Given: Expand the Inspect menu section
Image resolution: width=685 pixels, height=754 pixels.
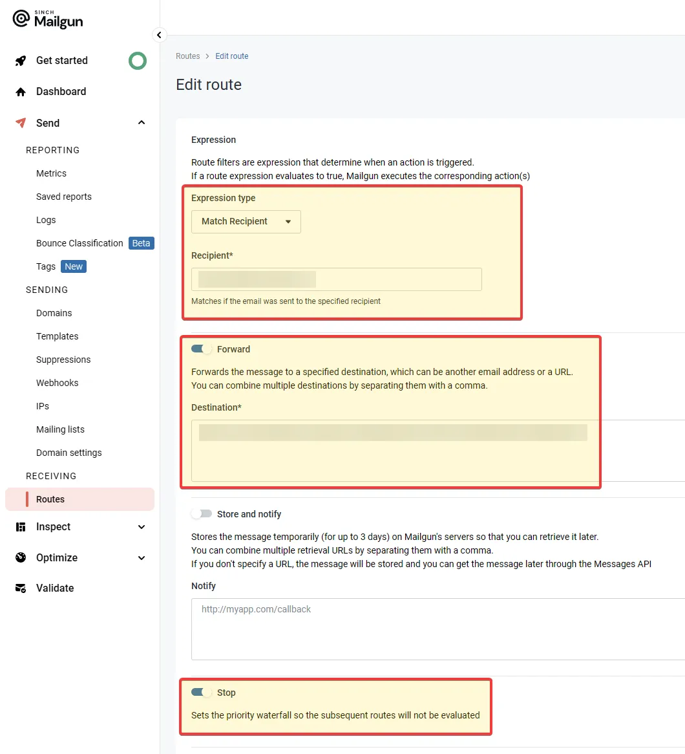Looking at the screenshot, I should 142,527.
